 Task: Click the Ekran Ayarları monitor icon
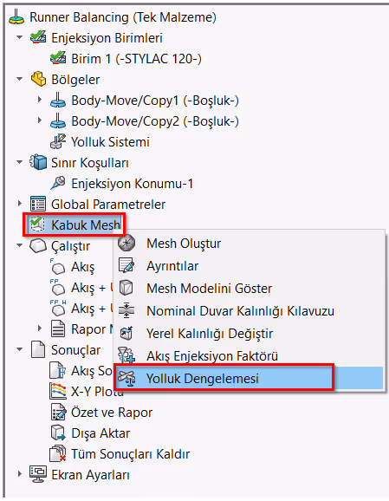click(x=38, y=474)
